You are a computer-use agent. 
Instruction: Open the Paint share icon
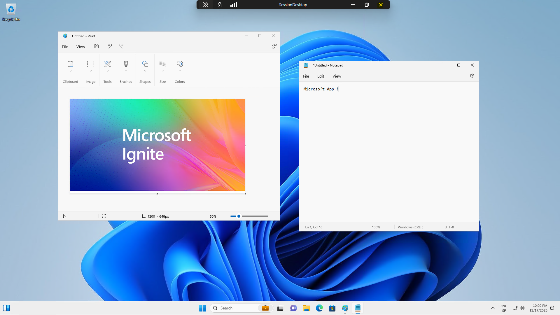click(x=274, y=46)
